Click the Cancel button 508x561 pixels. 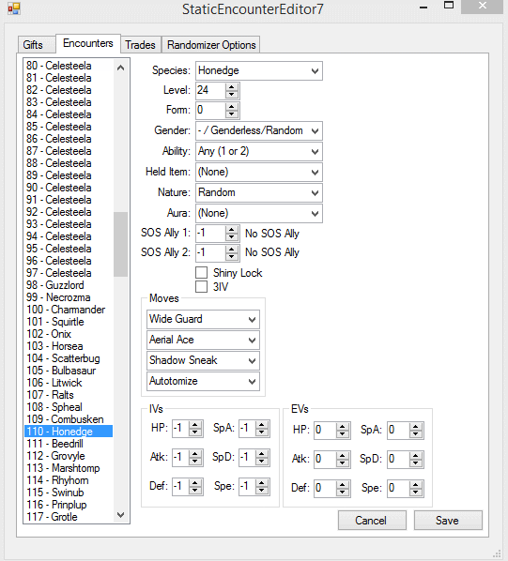tap(372, 521)
